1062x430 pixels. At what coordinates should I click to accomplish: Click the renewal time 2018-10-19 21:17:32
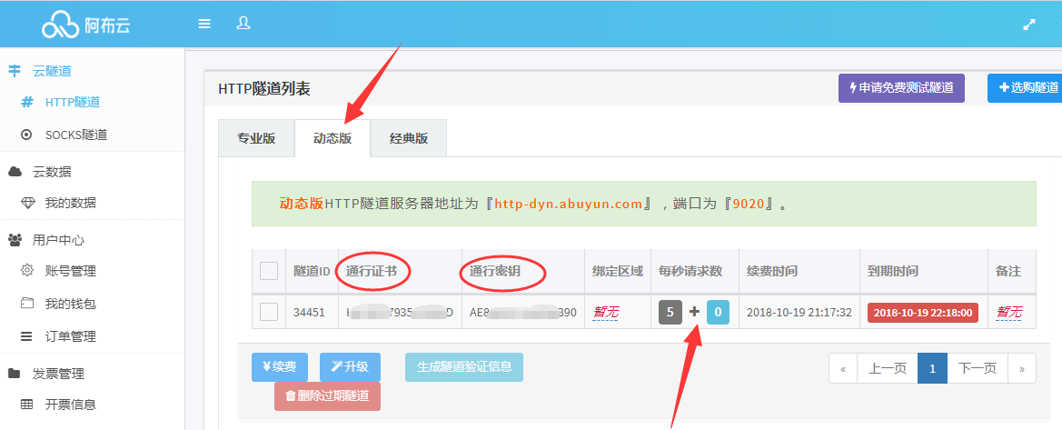(799, 313)
